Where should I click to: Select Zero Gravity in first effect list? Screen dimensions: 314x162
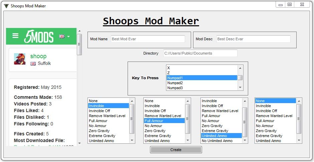(x=99, y=131)
